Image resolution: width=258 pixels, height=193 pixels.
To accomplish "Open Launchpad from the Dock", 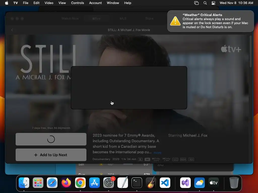I will click(38, 183).
